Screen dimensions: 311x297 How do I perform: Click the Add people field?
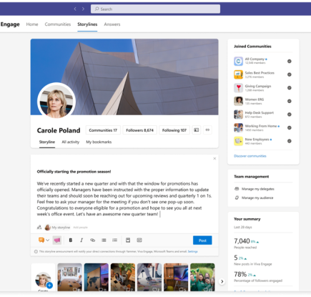pos(80,228)
